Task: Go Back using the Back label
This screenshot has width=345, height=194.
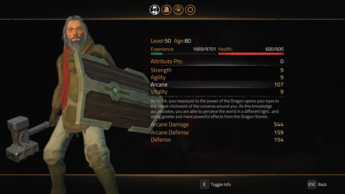Action: coord(322,185)
